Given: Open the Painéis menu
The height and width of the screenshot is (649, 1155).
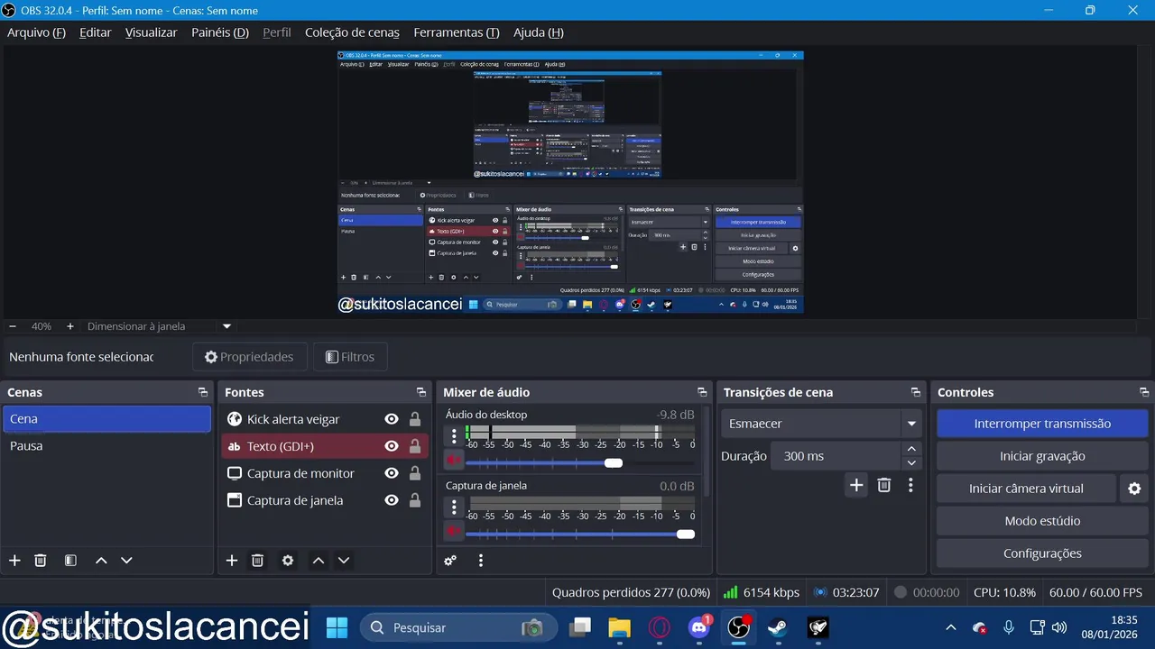Looking at the screenshot, I should (219, 32).
